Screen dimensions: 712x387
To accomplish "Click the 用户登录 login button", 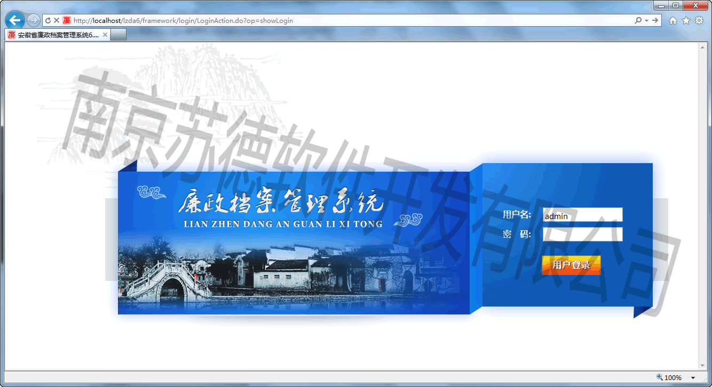I will tap(571, 265).
